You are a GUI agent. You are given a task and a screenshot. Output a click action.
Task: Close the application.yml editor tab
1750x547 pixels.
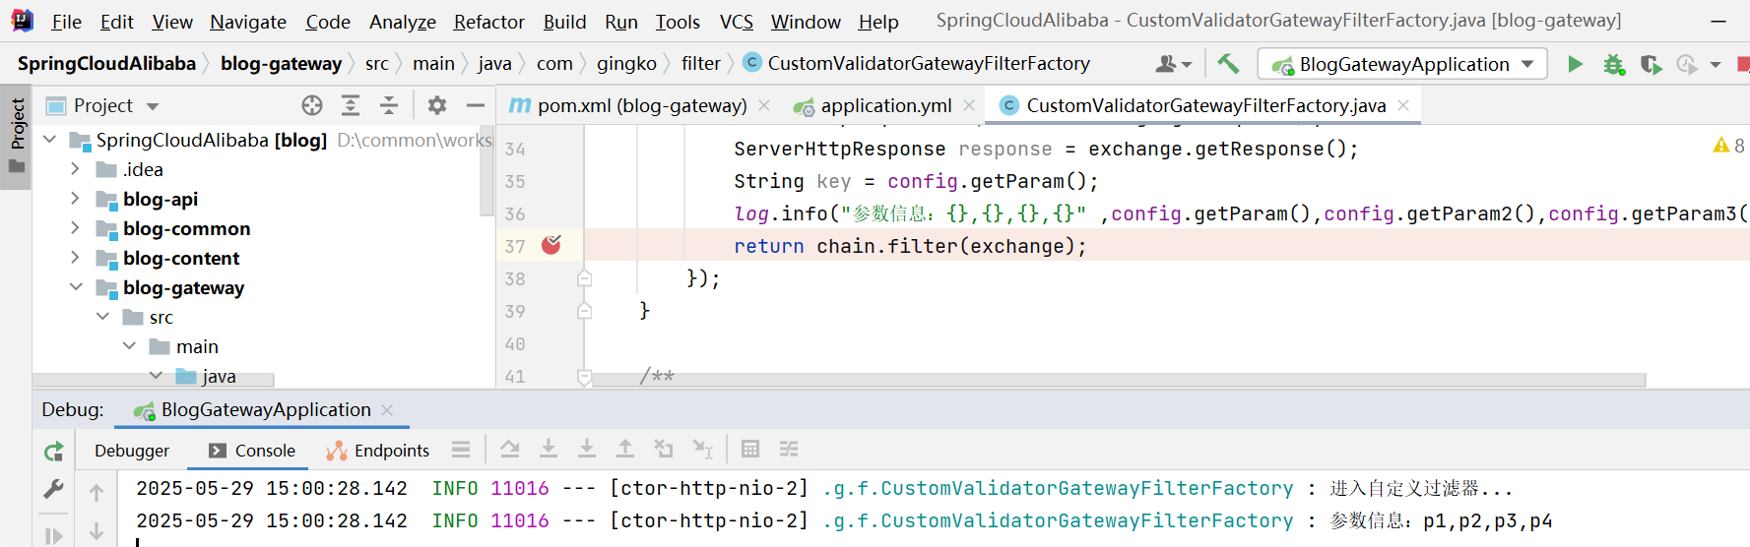tap(969, 105)
